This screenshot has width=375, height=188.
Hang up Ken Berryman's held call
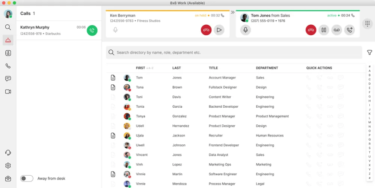pos(206,30)
